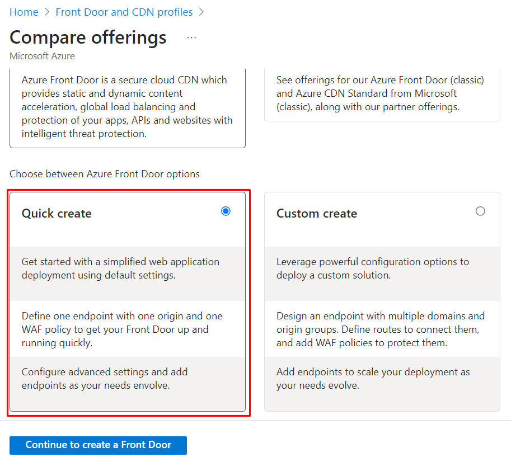Select the Custom create radio button
Viewport: 511px width, 462px height.
480,211
